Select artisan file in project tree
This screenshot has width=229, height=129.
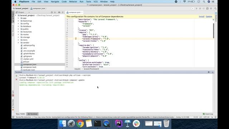pos(26,62)
